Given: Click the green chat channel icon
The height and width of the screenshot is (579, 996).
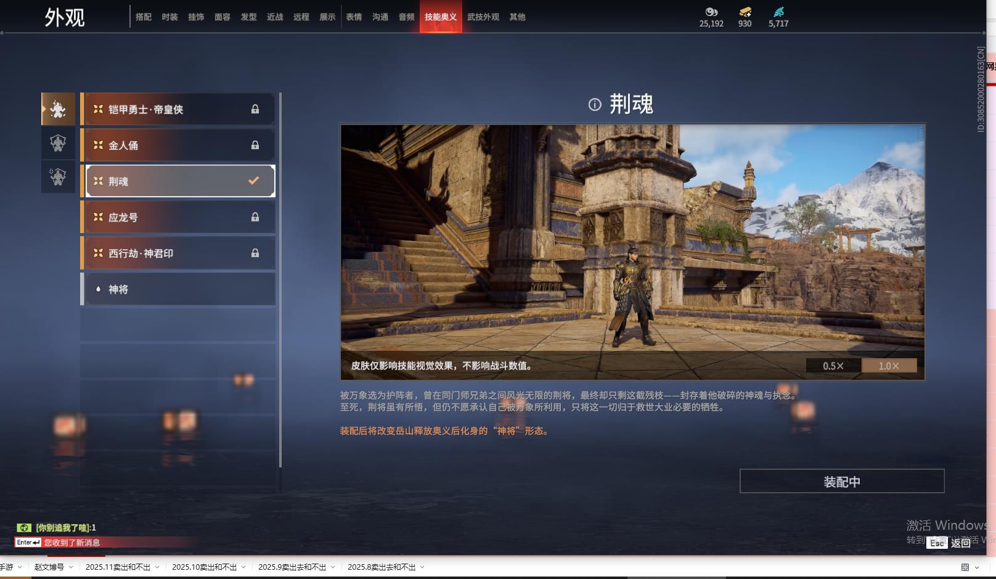Looking at the screenshot, I should click(x=24, y=528).
